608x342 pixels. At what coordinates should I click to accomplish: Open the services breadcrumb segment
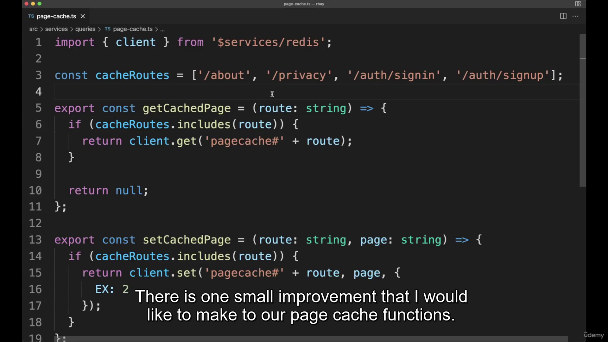(56, 29)
